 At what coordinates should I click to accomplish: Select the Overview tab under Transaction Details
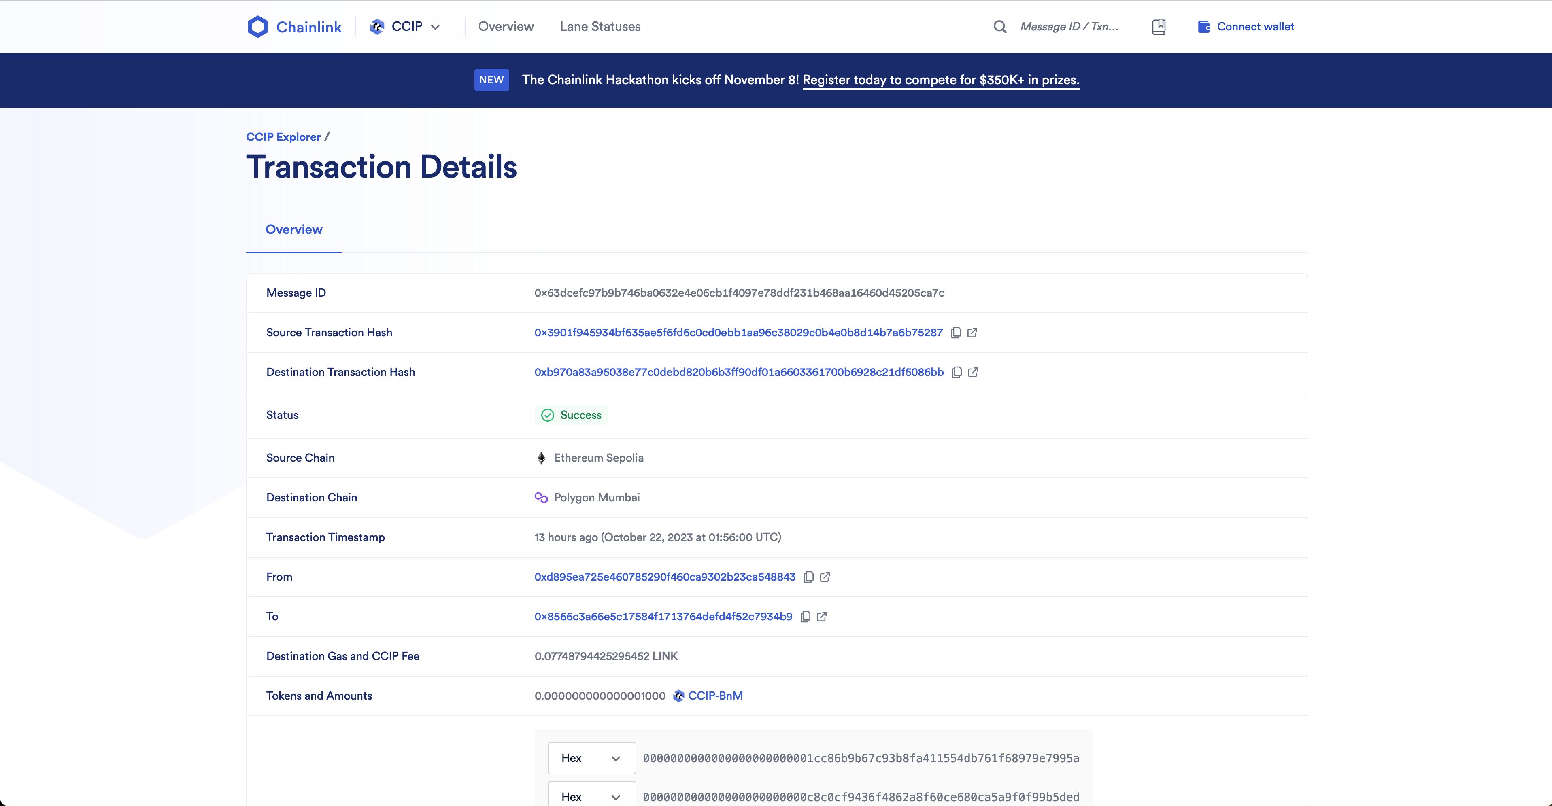pyautogui.click(x=294, y=229)
